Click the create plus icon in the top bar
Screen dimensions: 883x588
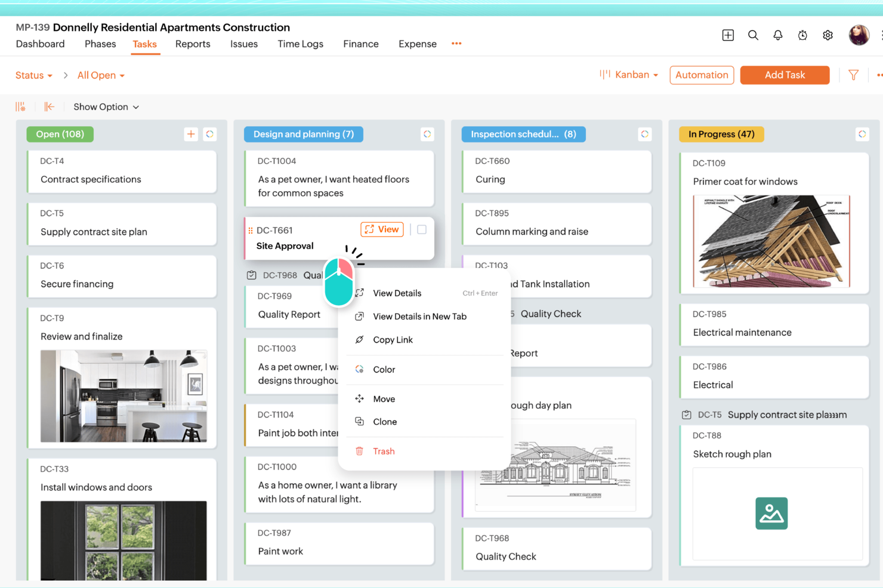click(x=728, y=35)
